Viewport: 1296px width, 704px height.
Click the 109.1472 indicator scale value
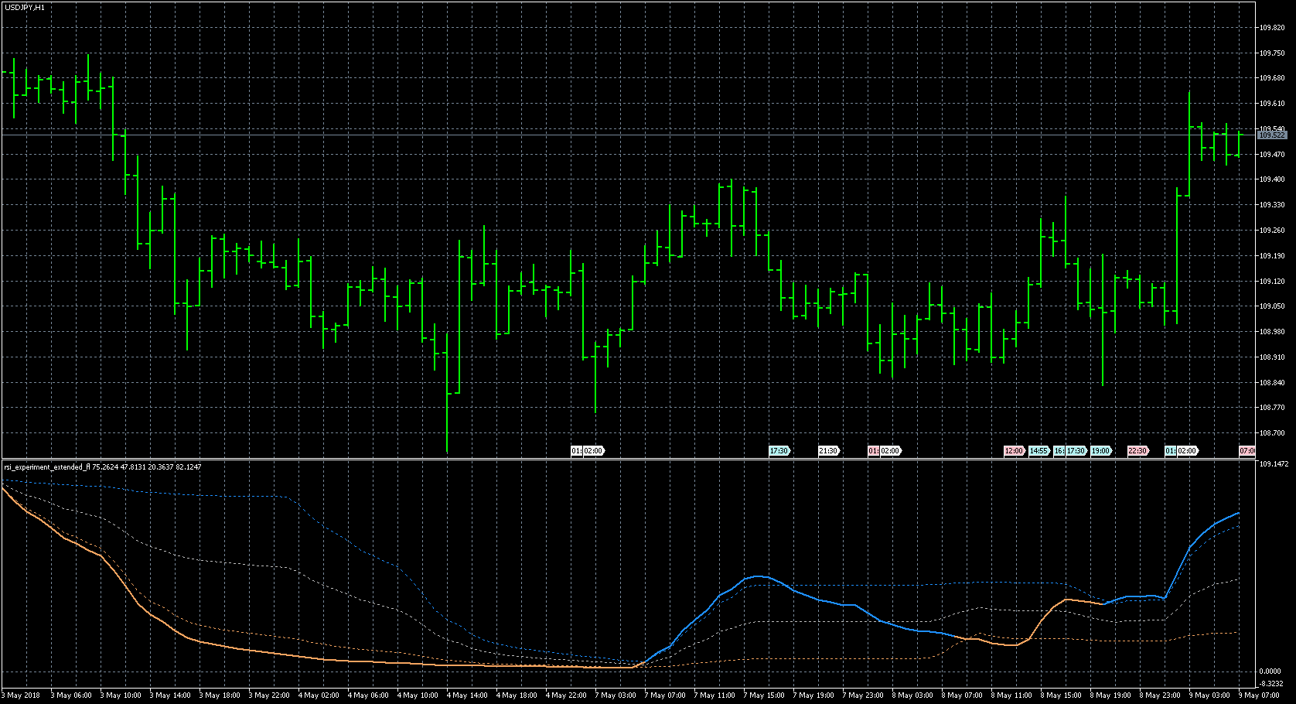click(x=1274, y=464)
